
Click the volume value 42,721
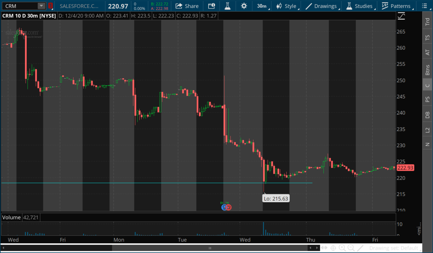[30, 217]
